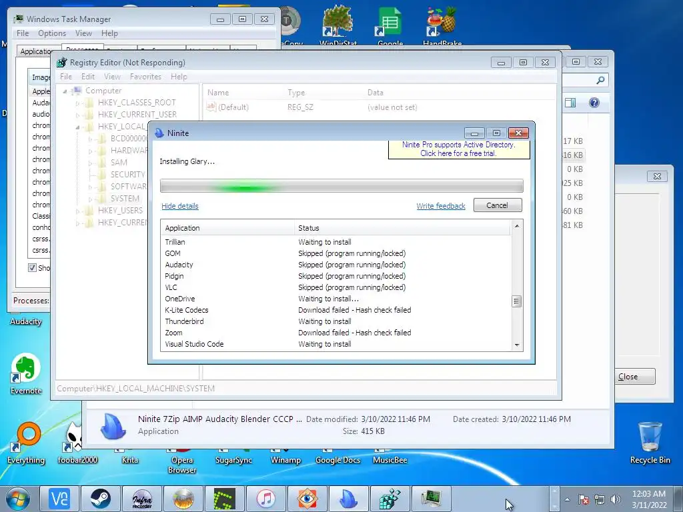This screenshot has width=683, height=512.
Task: Collapse the Computer node in Registry Editor
Action: click(x=65, y=91)
